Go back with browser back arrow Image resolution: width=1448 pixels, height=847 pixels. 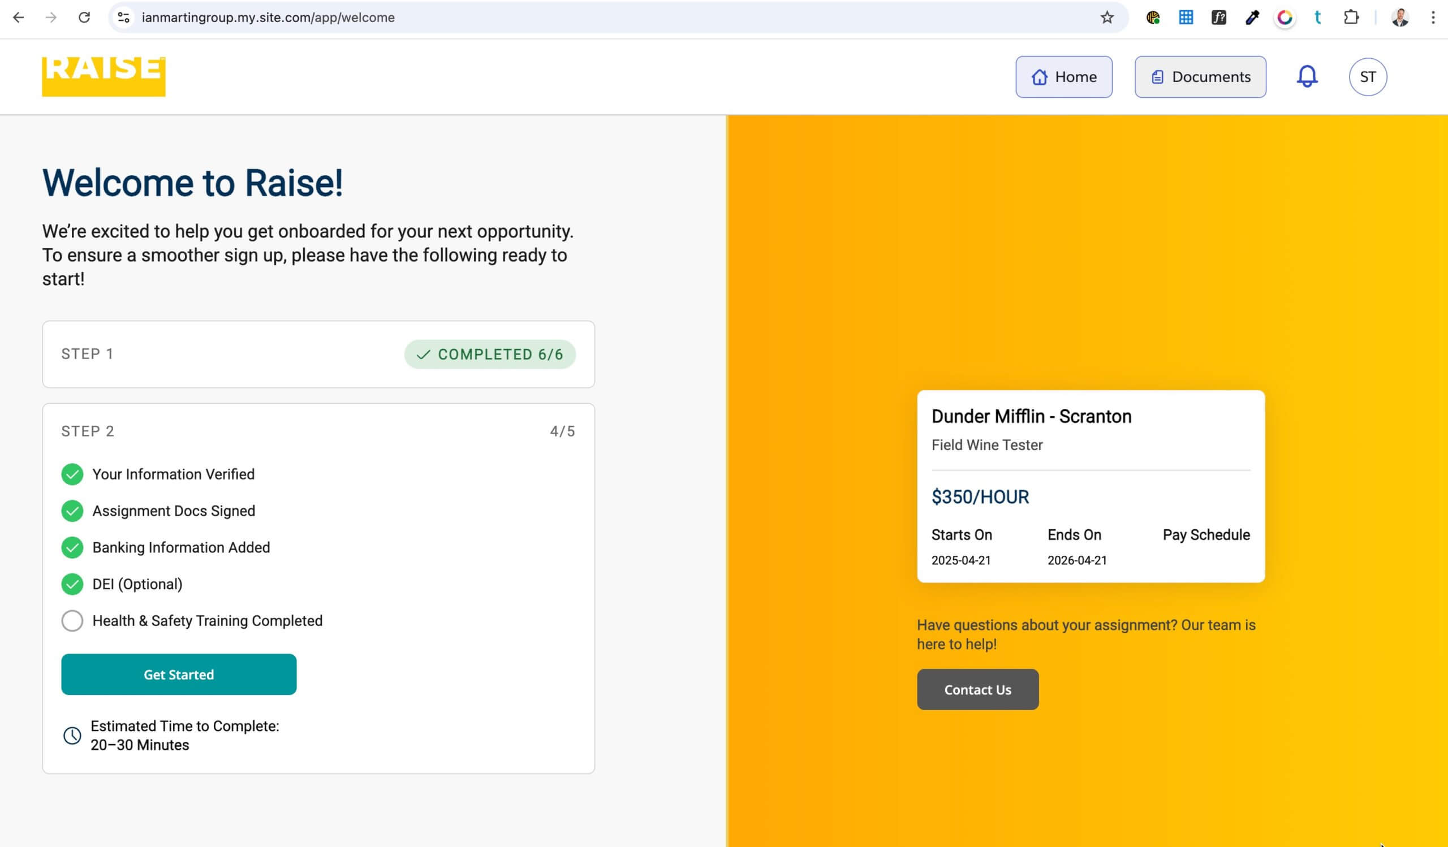click(x=19, y=18)
